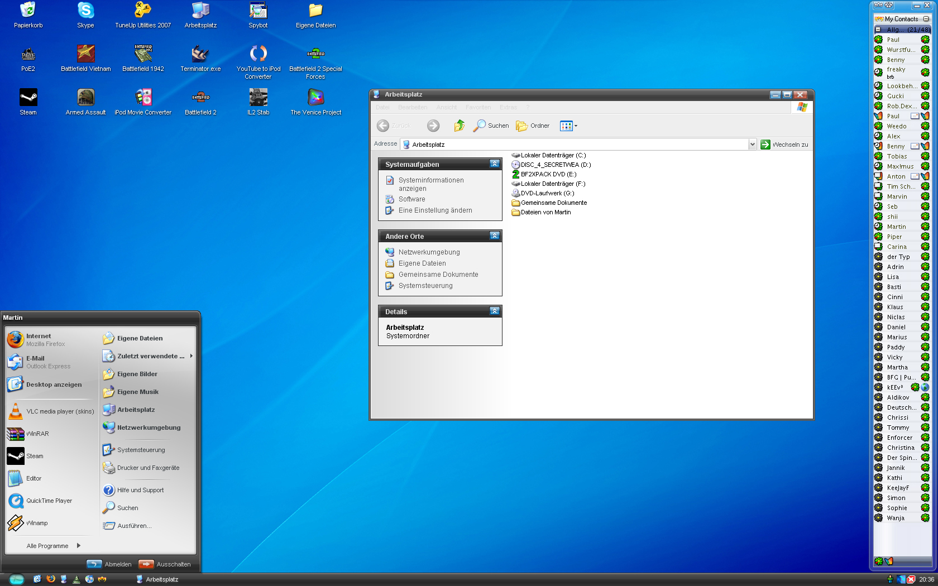This screenshot has height=586, width=938.
Task: Collapse the Systemaufgaben panel
Action: point(494,164)
